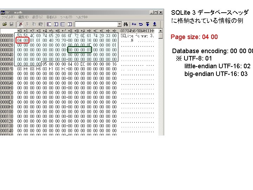Click address label 000100
The image size is (253, 190).
coord(7,112)
